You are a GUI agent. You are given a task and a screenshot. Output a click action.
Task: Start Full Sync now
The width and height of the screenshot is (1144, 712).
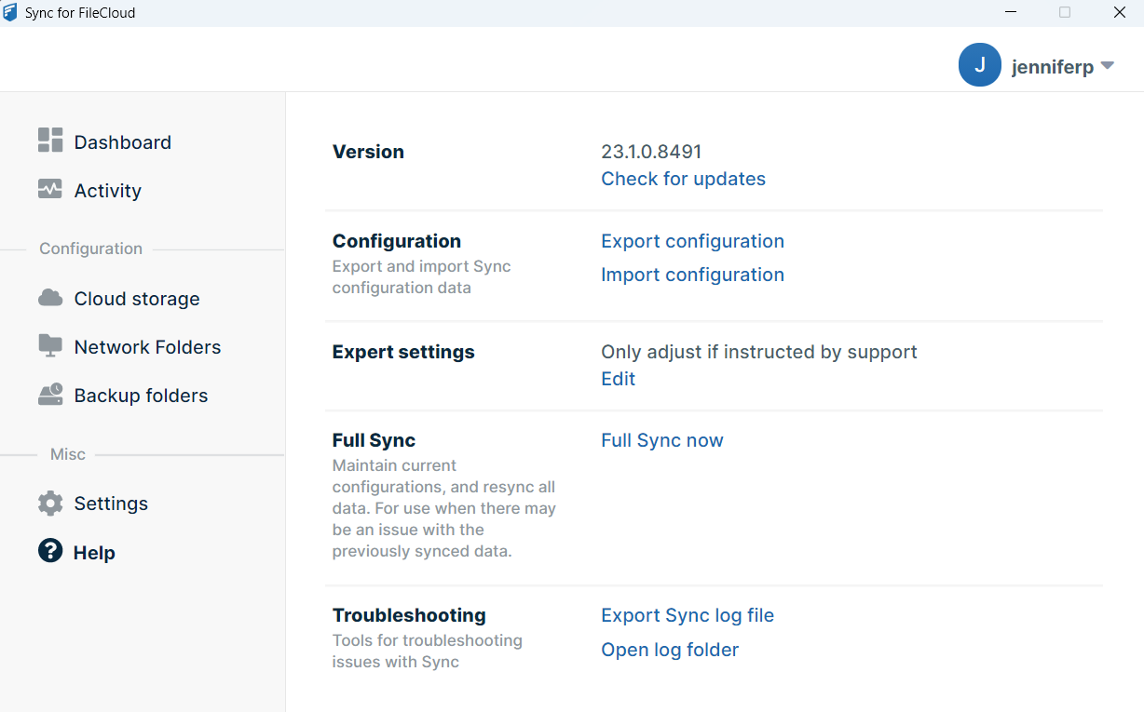(661, 440)
